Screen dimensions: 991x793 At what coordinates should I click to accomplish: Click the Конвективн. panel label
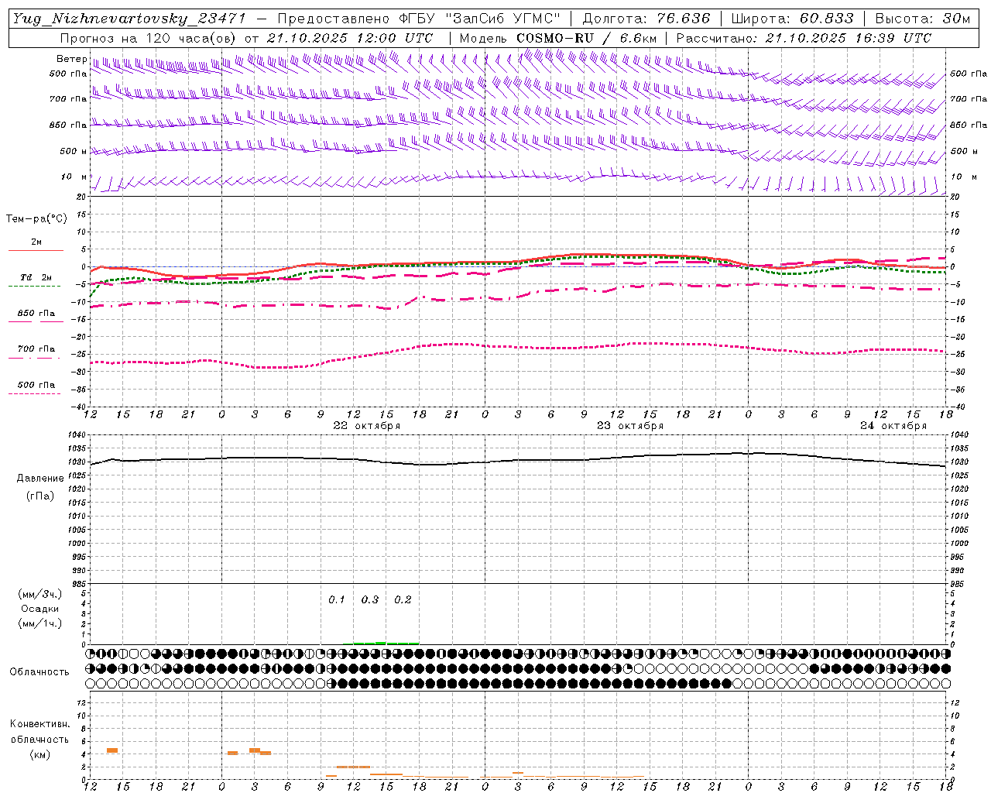pyautogui.click(x=40, y=724)
